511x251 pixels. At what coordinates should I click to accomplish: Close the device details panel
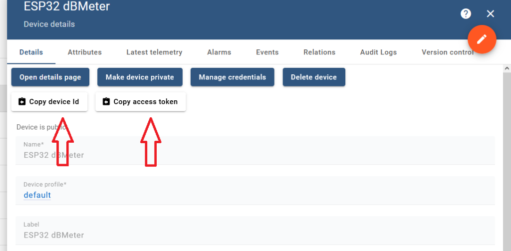coord(491,14)
